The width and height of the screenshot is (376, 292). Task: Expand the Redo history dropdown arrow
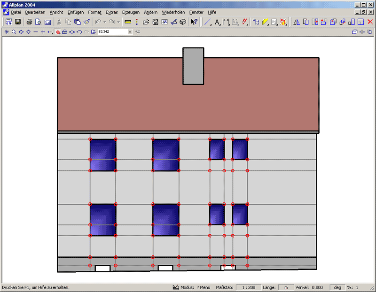118,22
